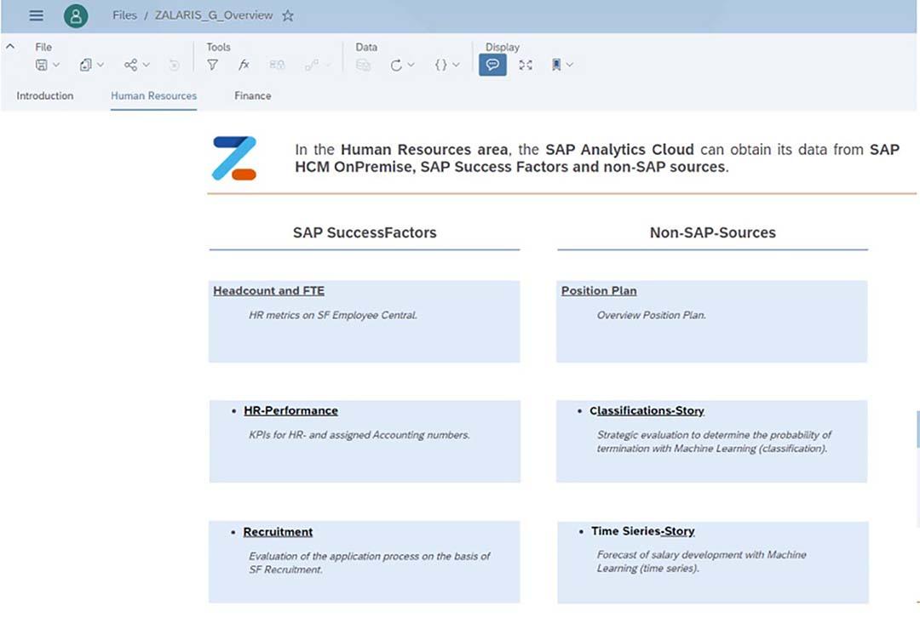Image resolution: width=920 pixels, height=618 pixels.
Task: Mark ZALARIS_G_Overview as favorite with star
Action: (x=288, y=16)
